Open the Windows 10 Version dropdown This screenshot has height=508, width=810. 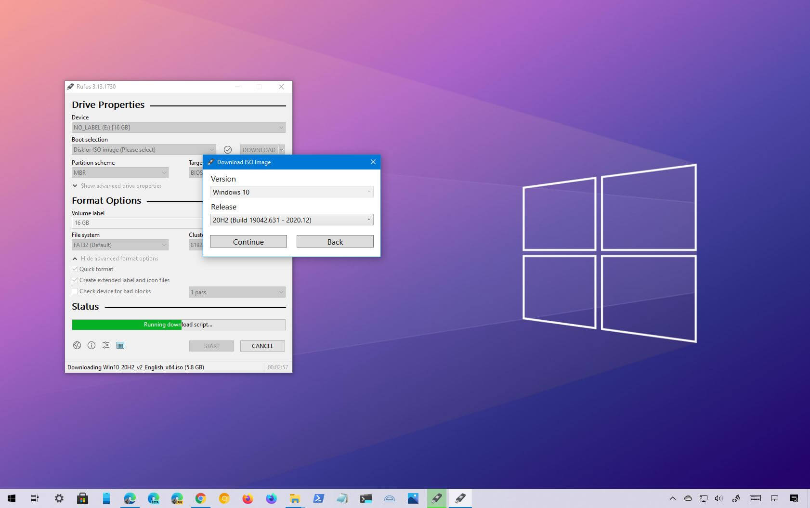tap(291, 192)
